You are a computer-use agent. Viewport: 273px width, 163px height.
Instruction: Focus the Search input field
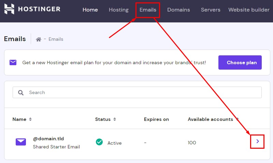click(x=143, y=92)
